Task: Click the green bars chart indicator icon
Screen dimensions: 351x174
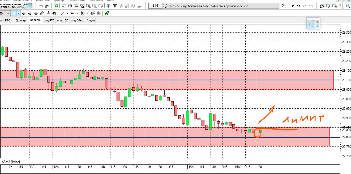Action: [107, 13]
